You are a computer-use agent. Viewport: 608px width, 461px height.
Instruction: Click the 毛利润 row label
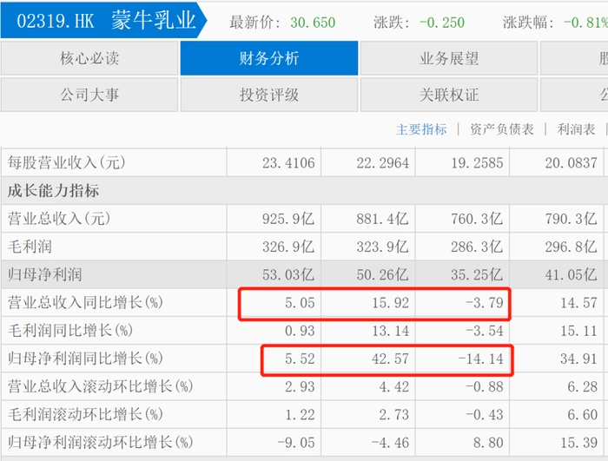[x=30, y=247]
